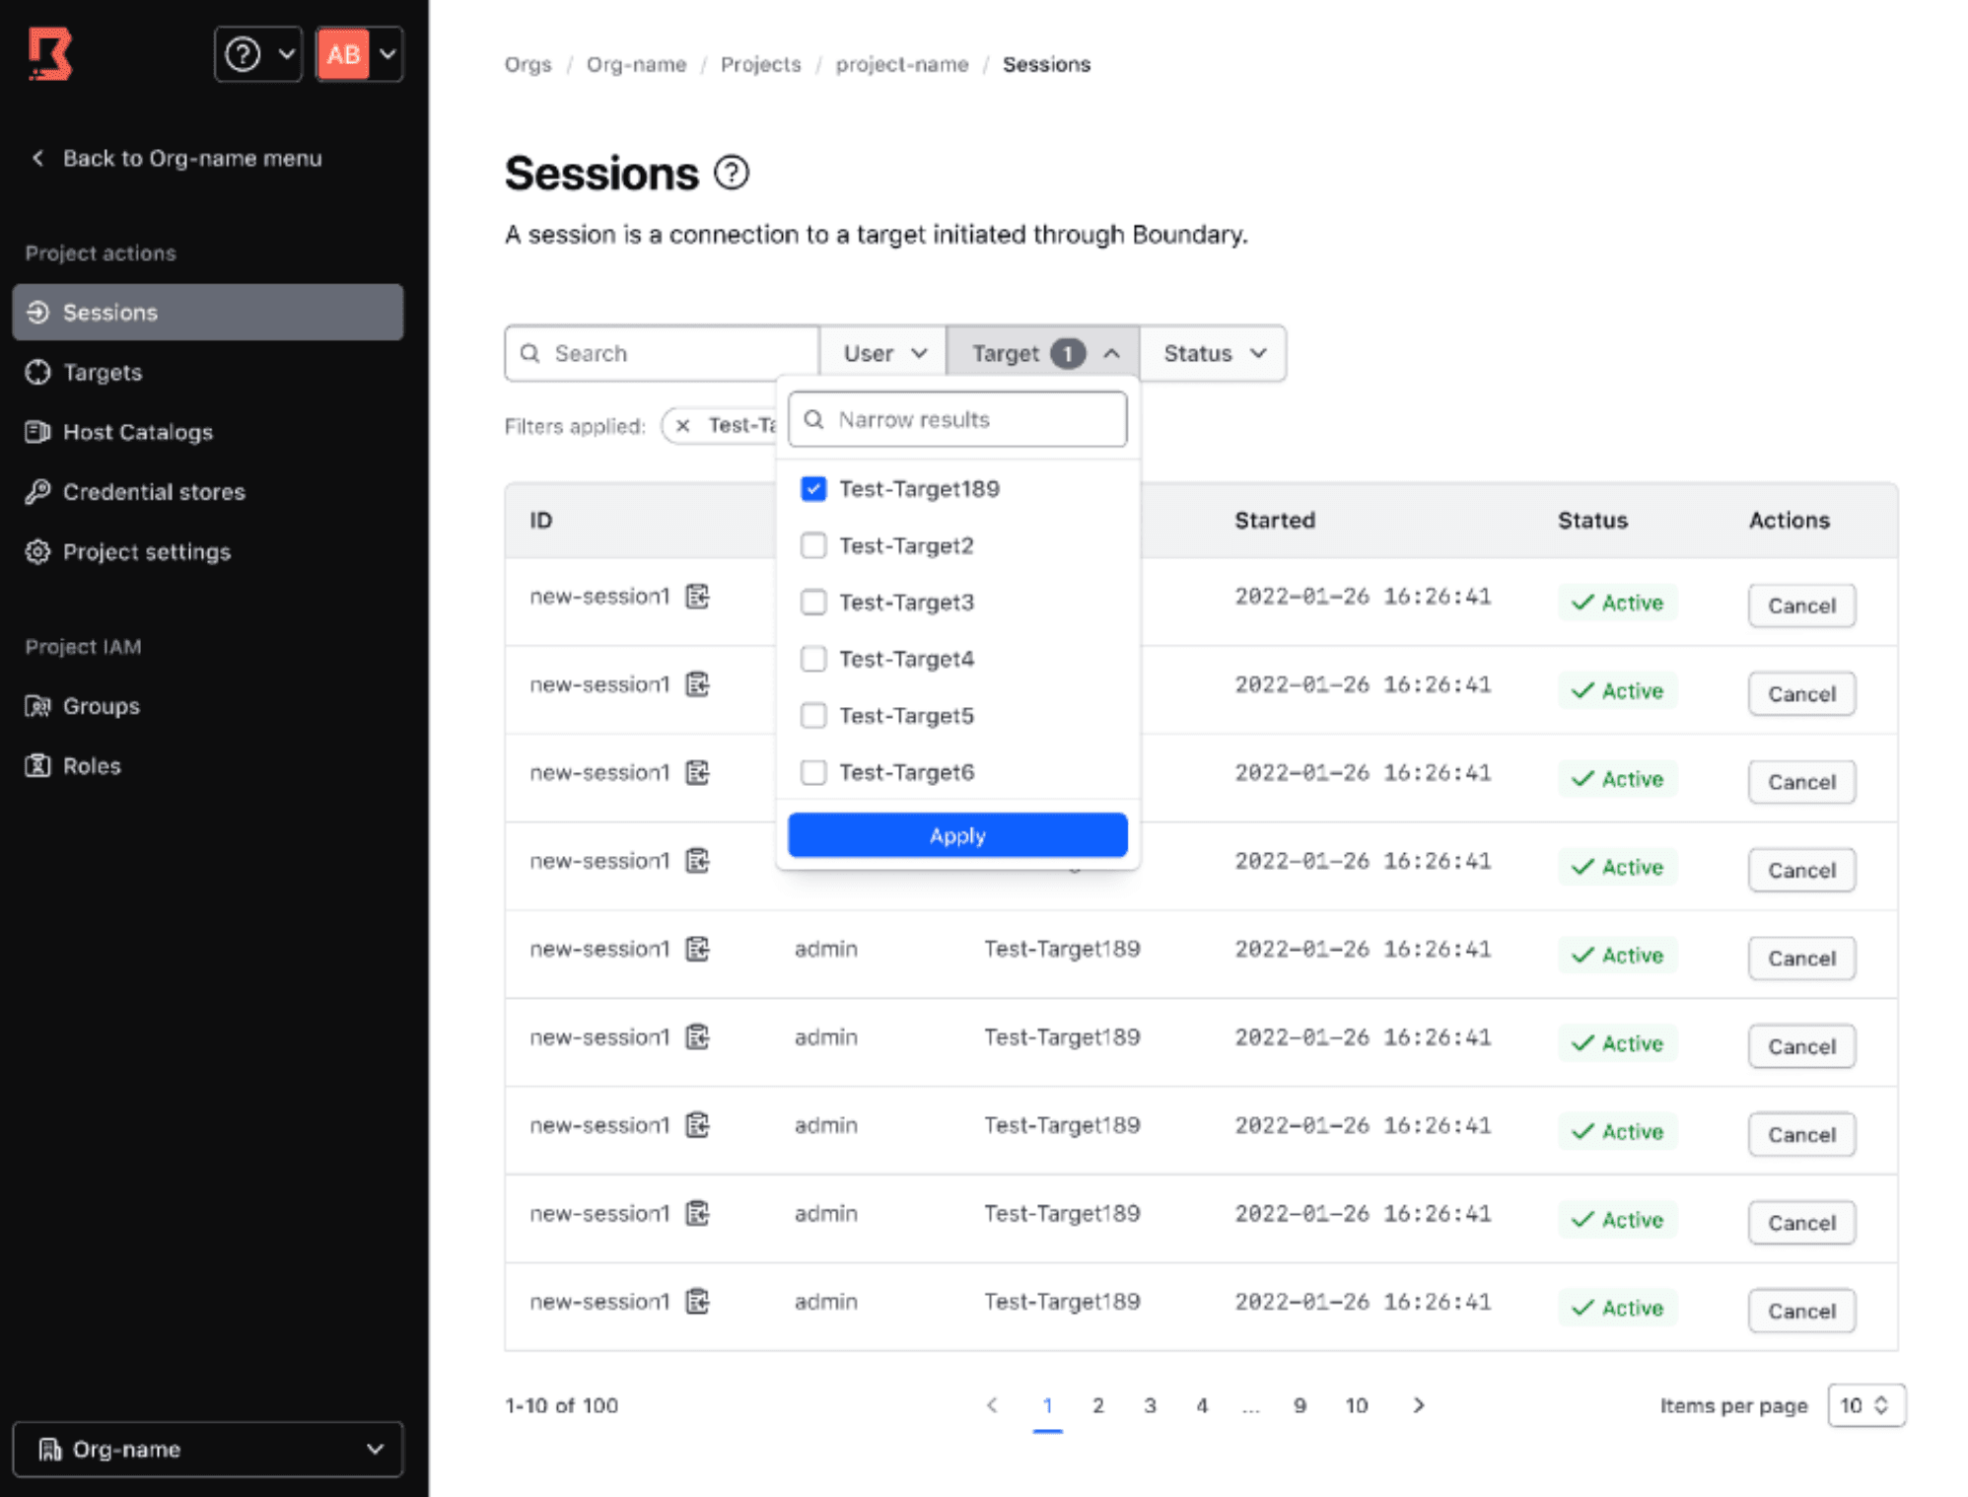Copy the first new-session1 ID

(697, 597)
